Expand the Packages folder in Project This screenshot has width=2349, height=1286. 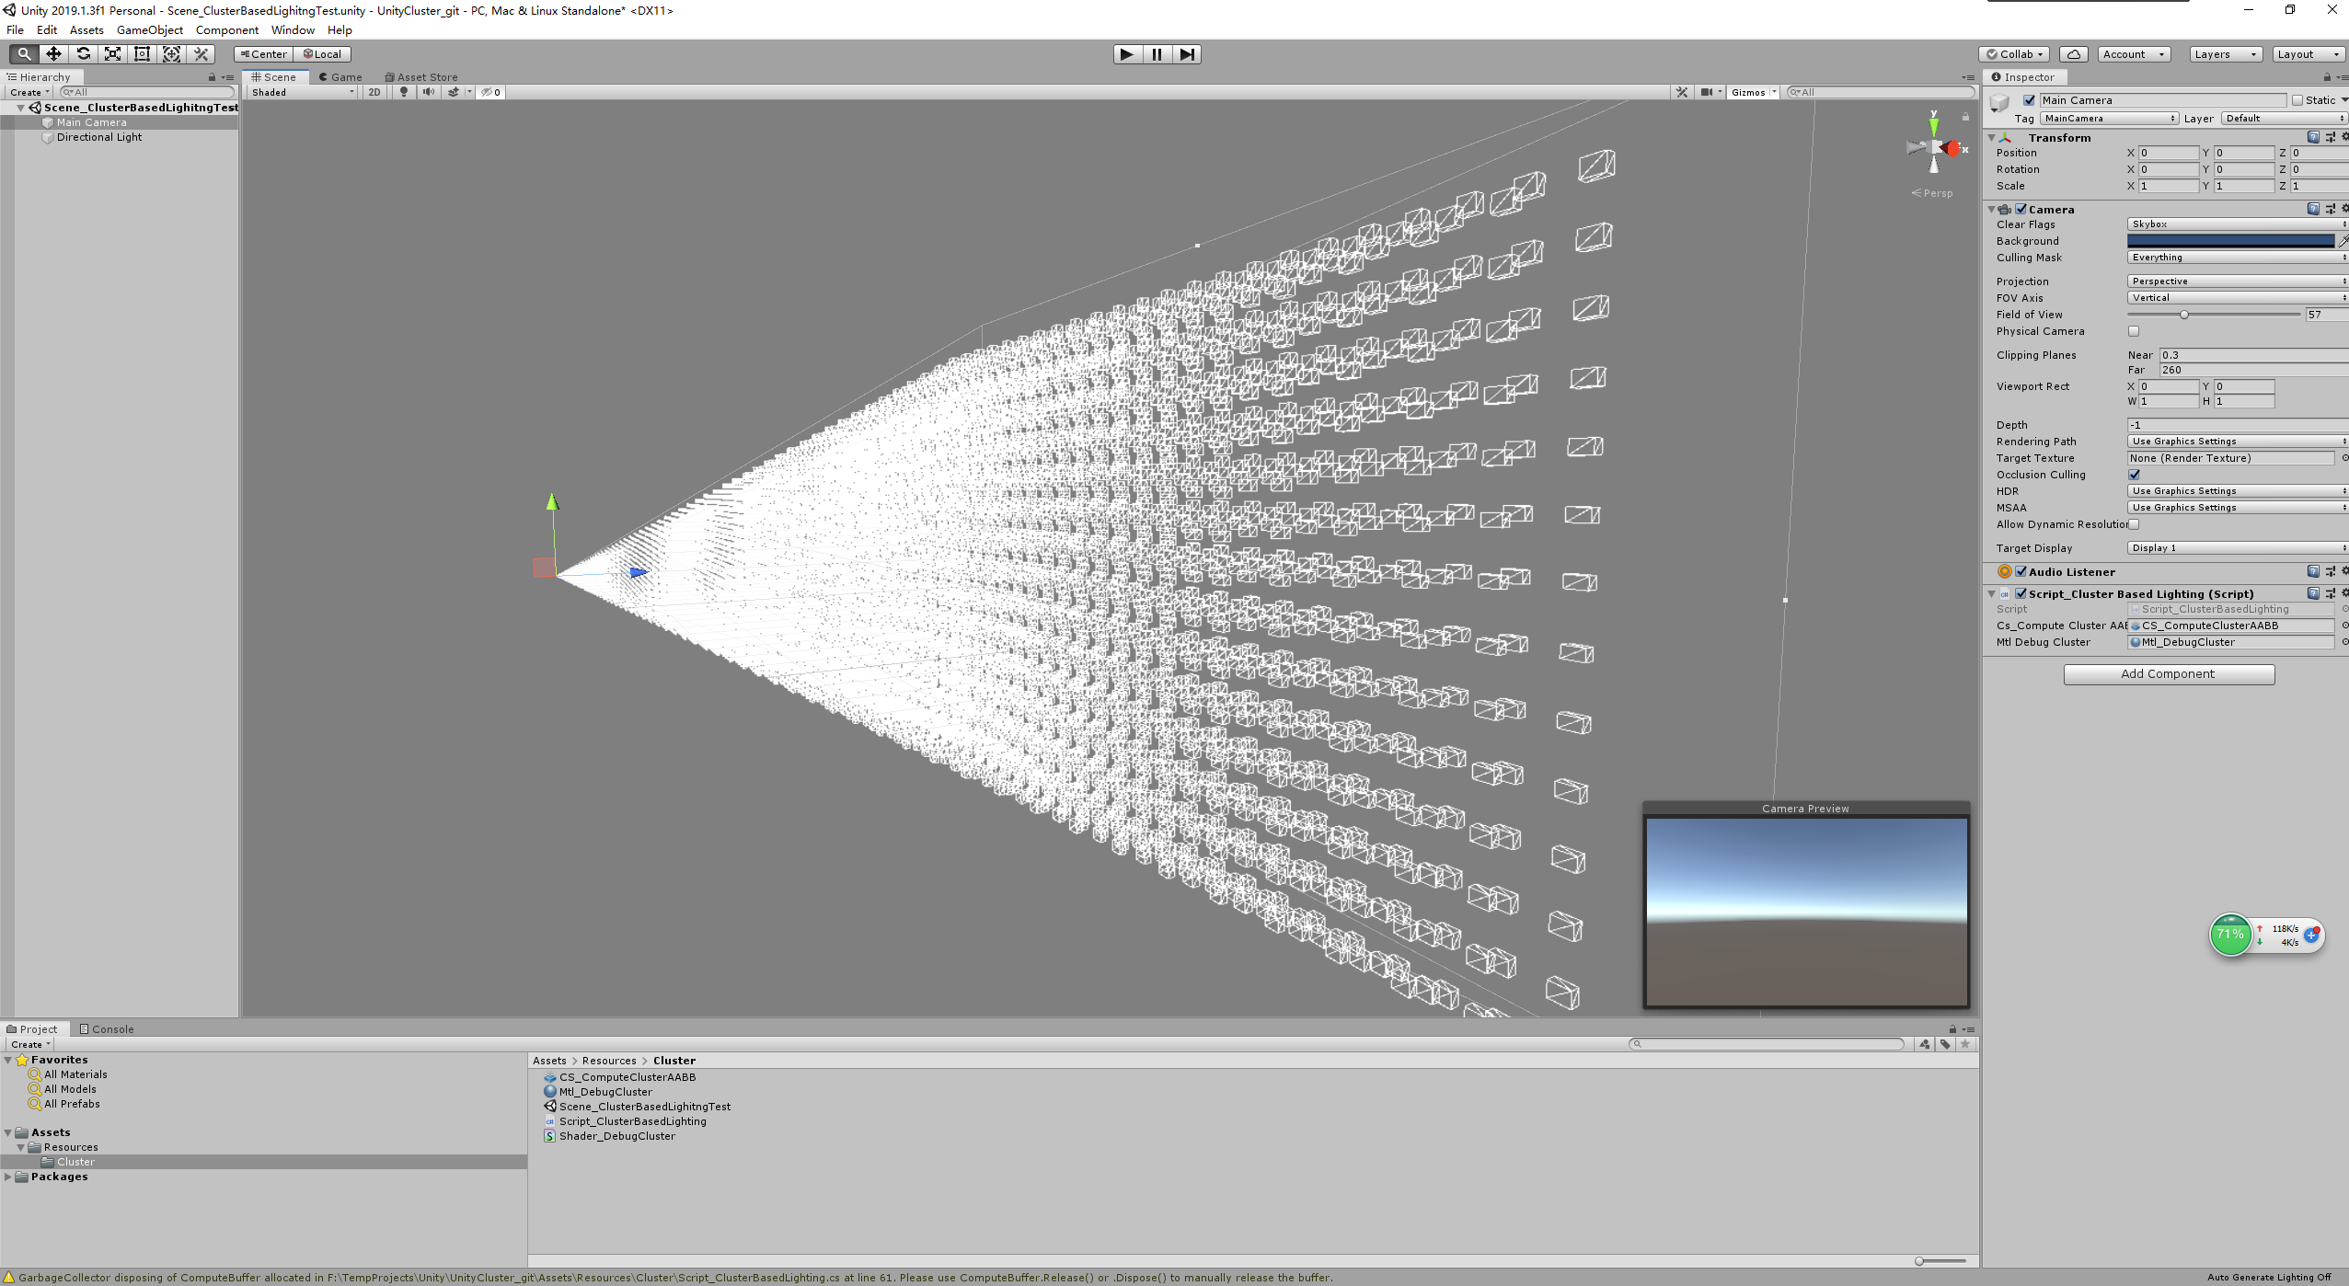pos(8,1177)
